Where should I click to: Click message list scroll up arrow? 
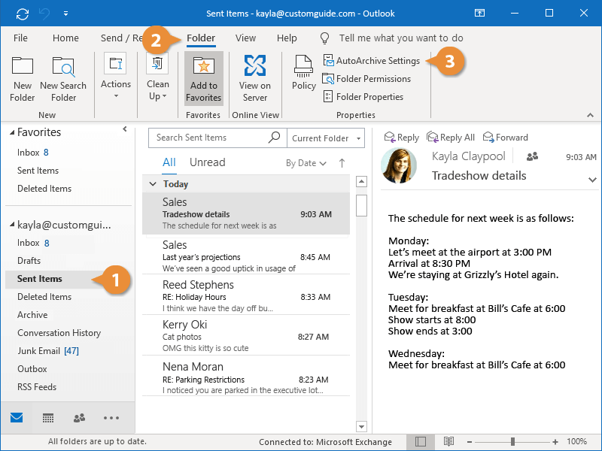click(361, 181)
